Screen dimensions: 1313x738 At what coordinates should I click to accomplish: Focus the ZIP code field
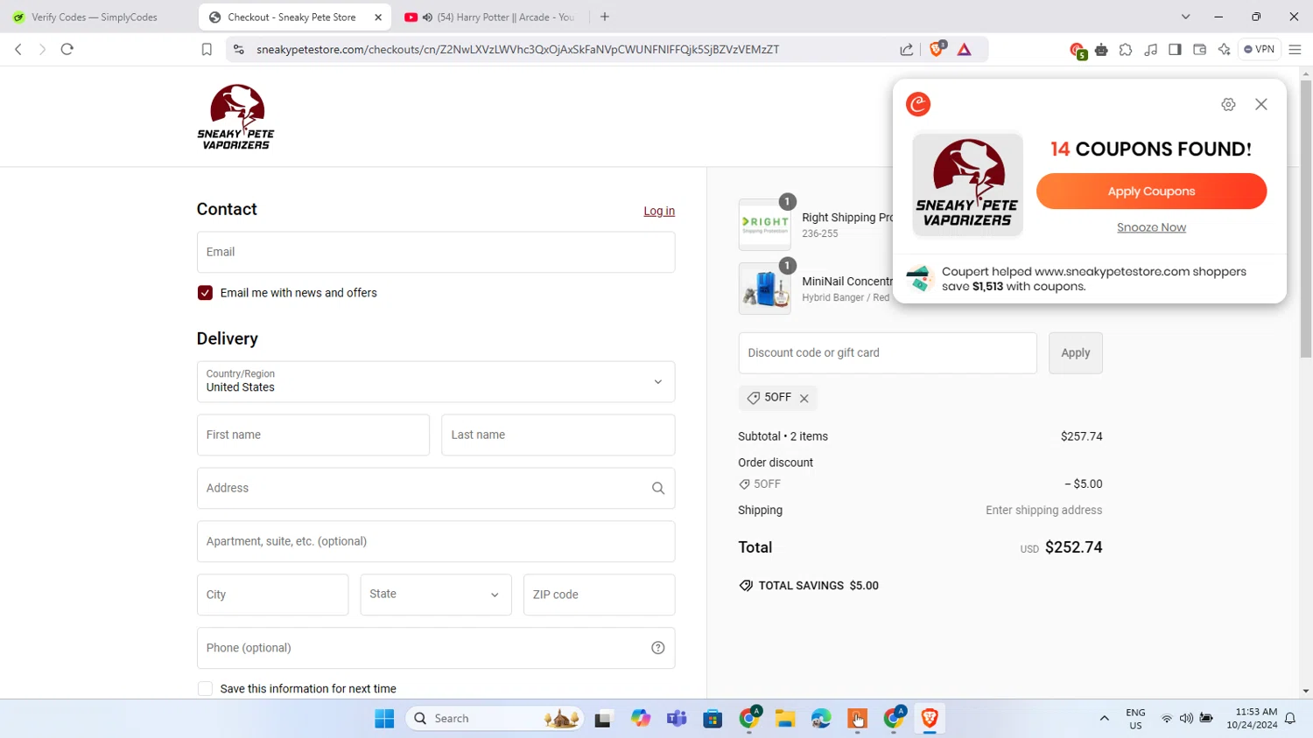[x=599, y=595]
